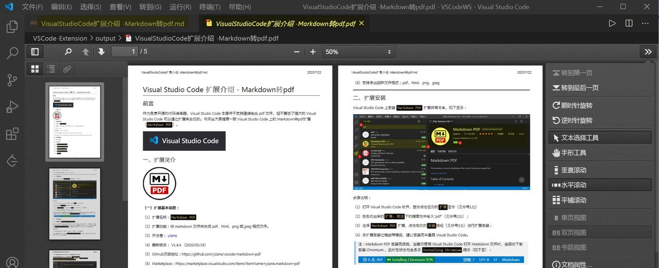Click VSCode-Extension in breadcrumb
The image size is (659, 268).
click(x=60, y=38)
